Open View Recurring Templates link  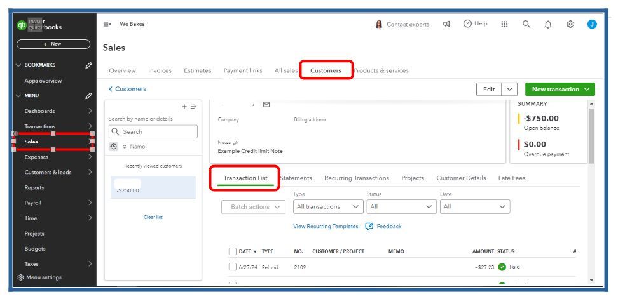pyautogui.click(x=326, y=226)
